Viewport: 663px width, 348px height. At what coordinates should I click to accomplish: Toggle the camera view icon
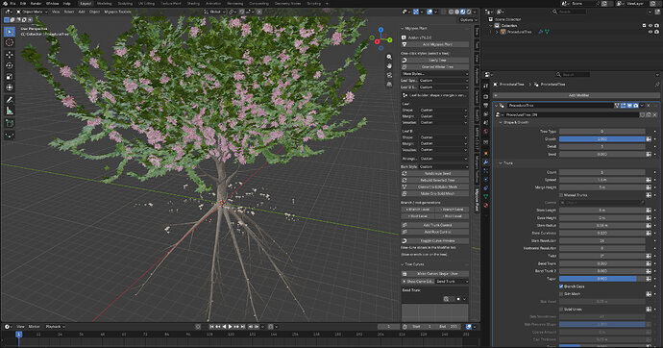point(389,75)
